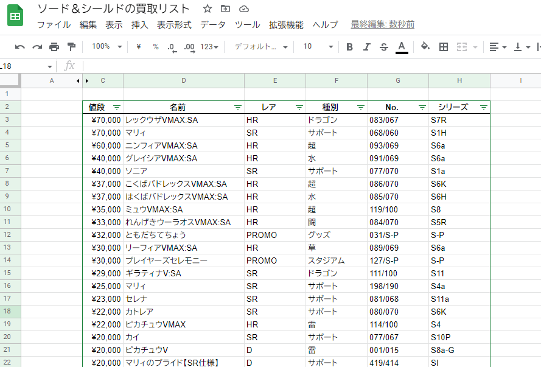
Task: Expand hidden column B left arrow
Action: (78, 81)
